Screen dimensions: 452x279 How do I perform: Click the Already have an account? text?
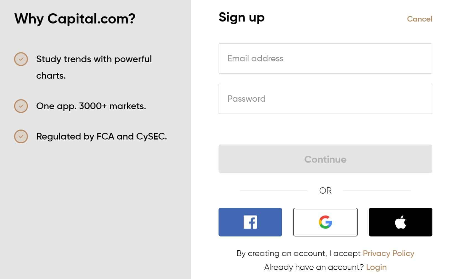(x=314, y=267)
